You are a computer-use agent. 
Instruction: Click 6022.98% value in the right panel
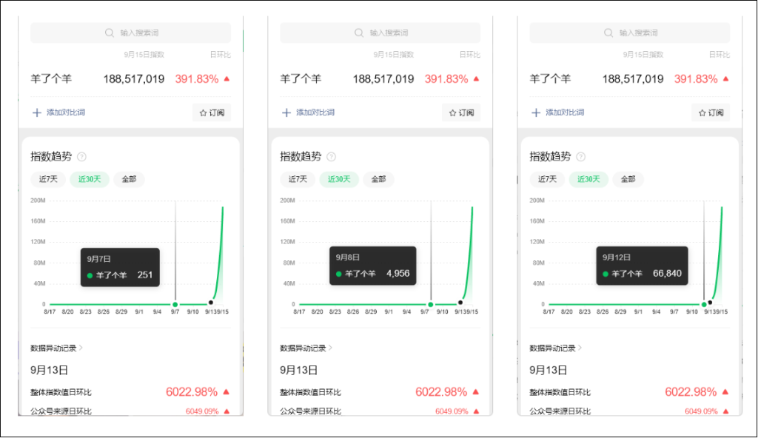(x=691, y=392)
